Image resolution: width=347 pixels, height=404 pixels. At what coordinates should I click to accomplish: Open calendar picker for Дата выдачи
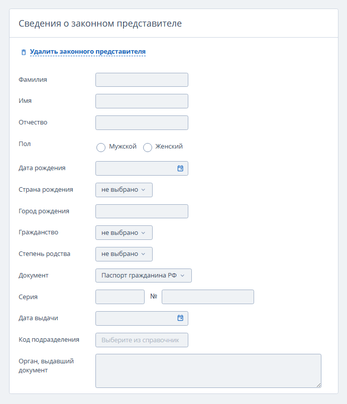180,318
